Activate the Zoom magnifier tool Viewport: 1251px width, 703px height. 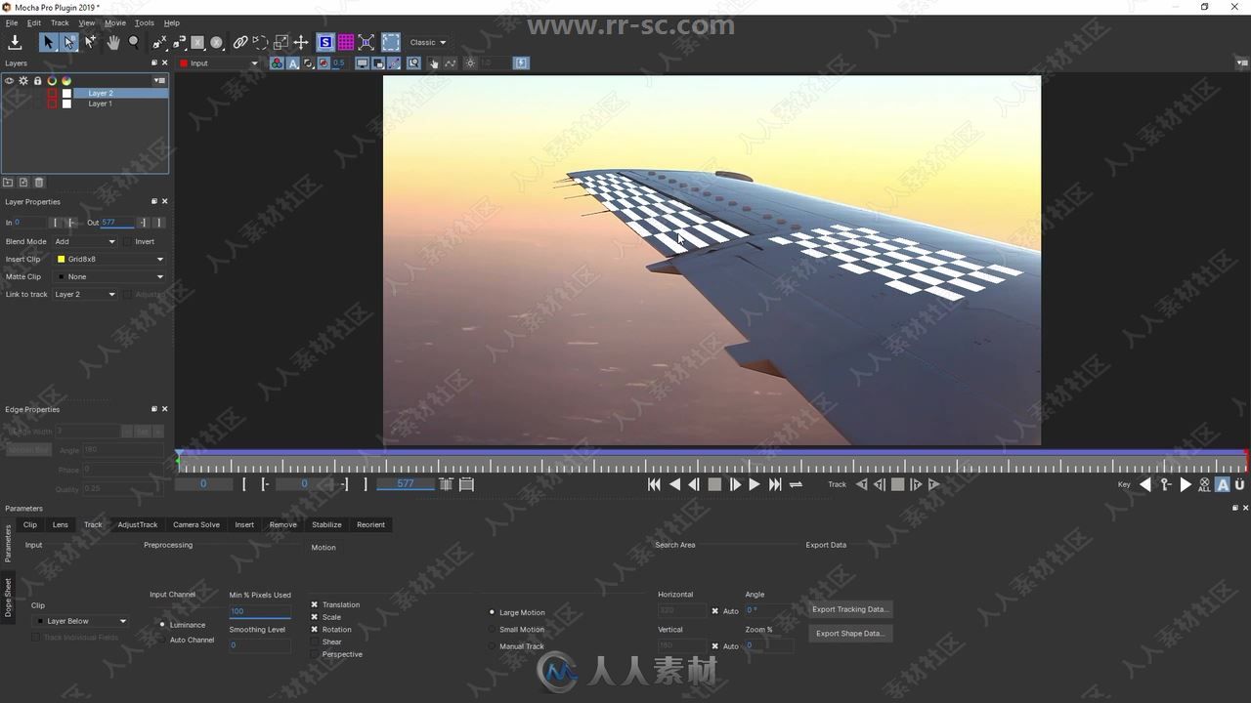click(x=134, y=42)
